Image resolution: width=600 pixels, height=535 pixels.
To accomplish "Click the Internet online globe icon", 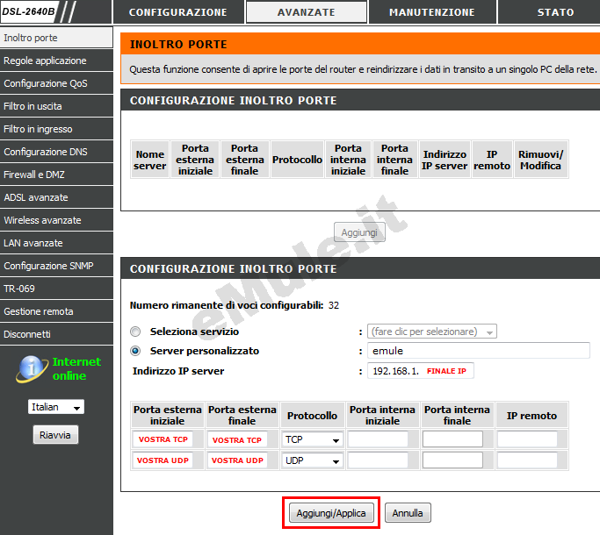I will 33,368.
